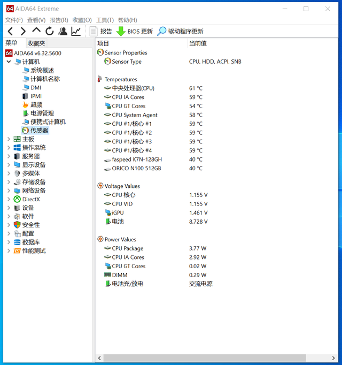This screenshot has height=365, width=342.
Task: Open the graph chart toolbar icon
Action: (x=76, y=31)
